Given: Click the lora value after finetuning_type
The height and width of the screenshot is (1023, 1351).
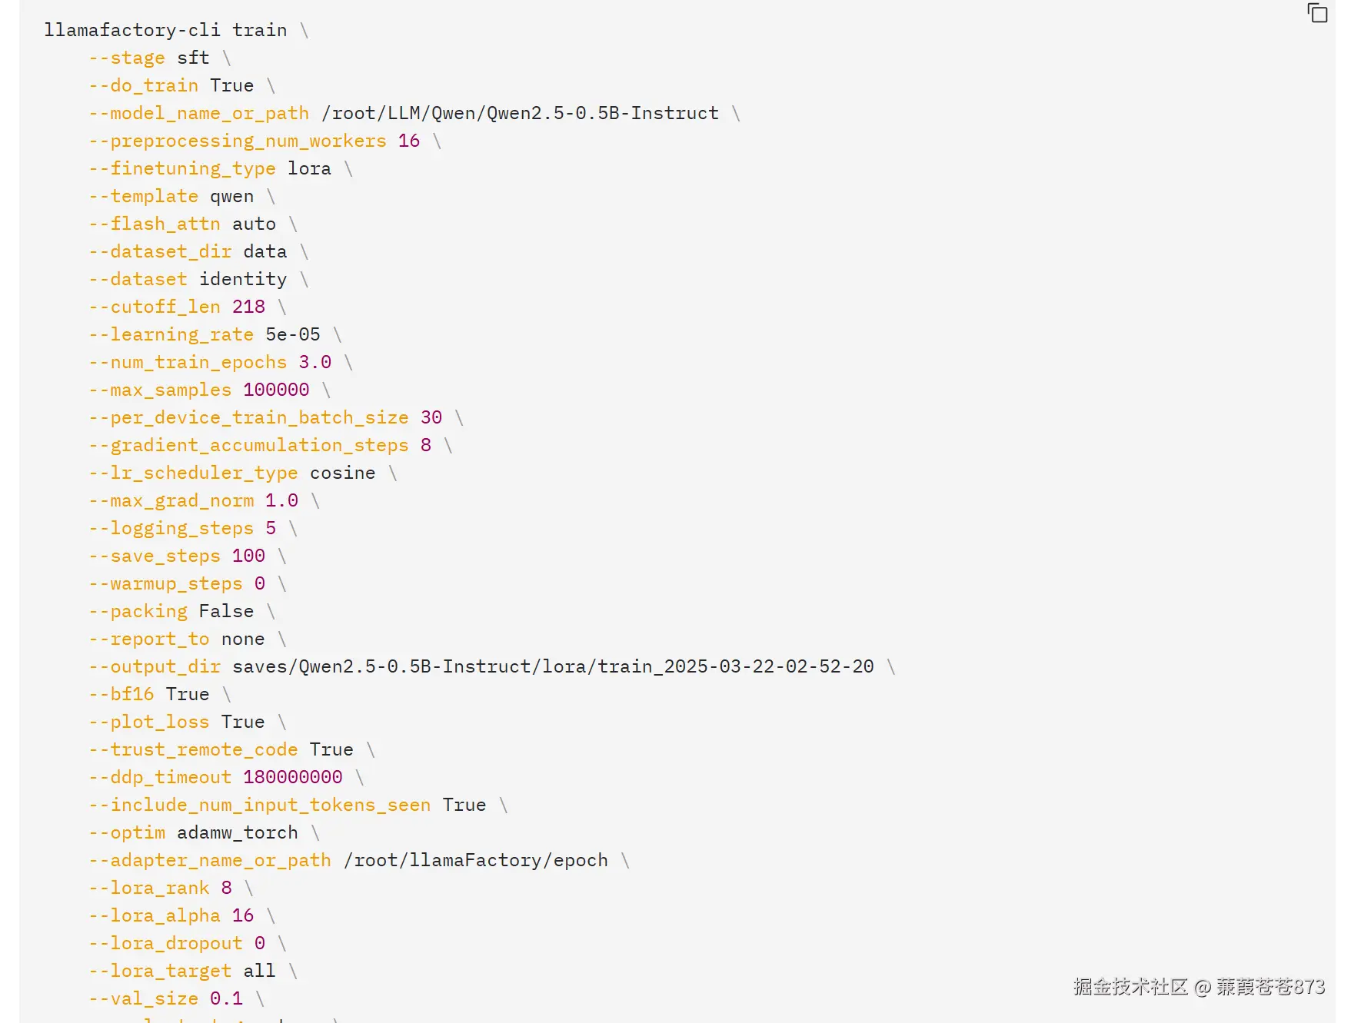Looking at the screenshot, I should click(x=309, y=168).
